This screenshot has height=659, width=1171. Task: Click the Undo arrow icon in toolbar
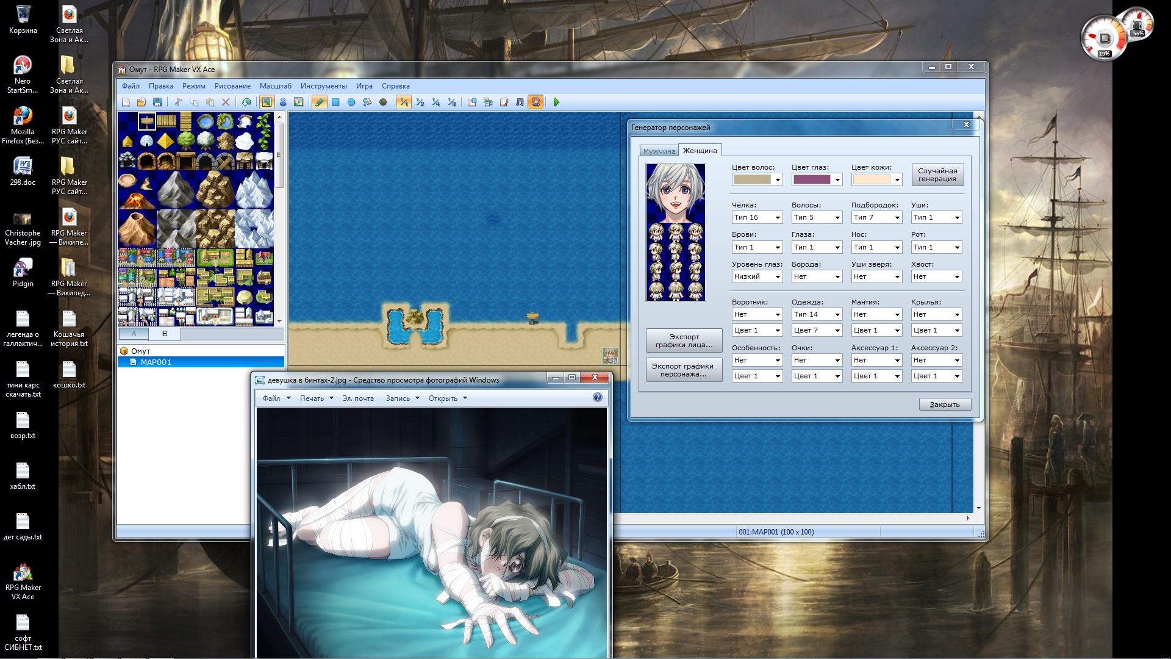click(x=246, y=103)
